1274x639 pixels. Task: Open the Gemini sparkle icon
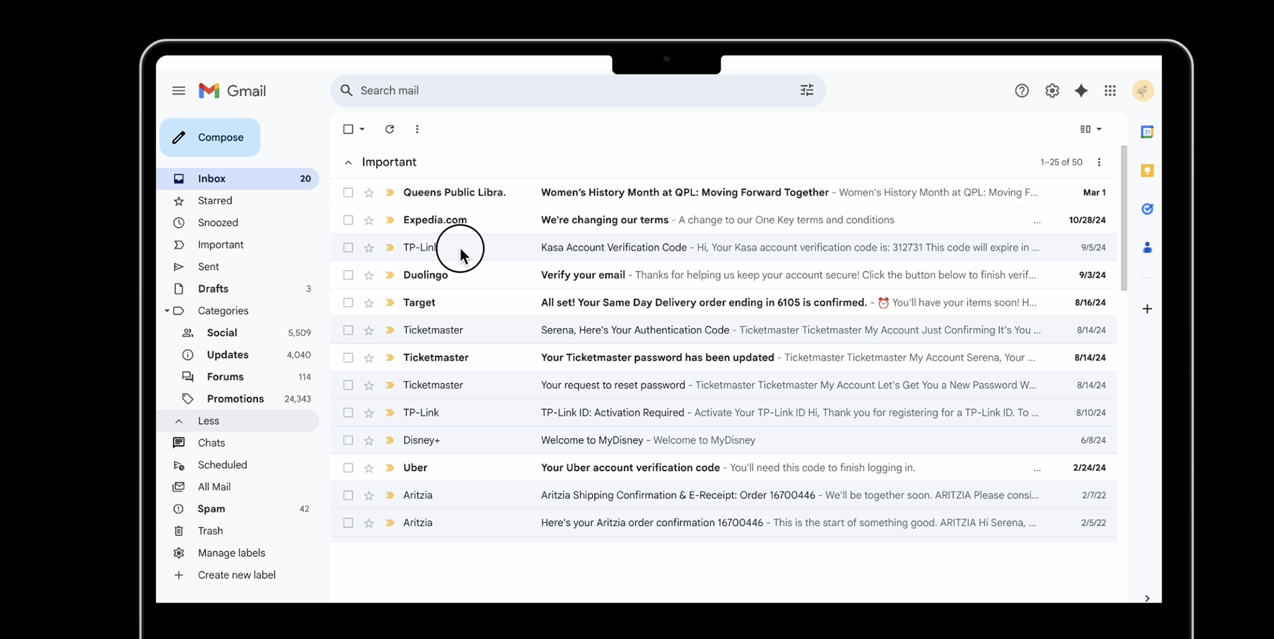coord(1082,91)
